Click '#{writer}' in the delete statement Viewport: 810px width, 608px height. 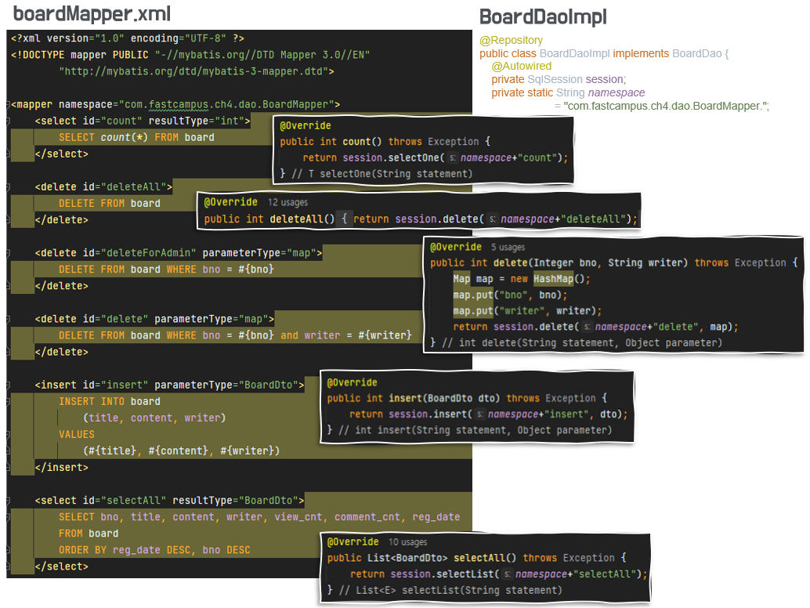385,336
